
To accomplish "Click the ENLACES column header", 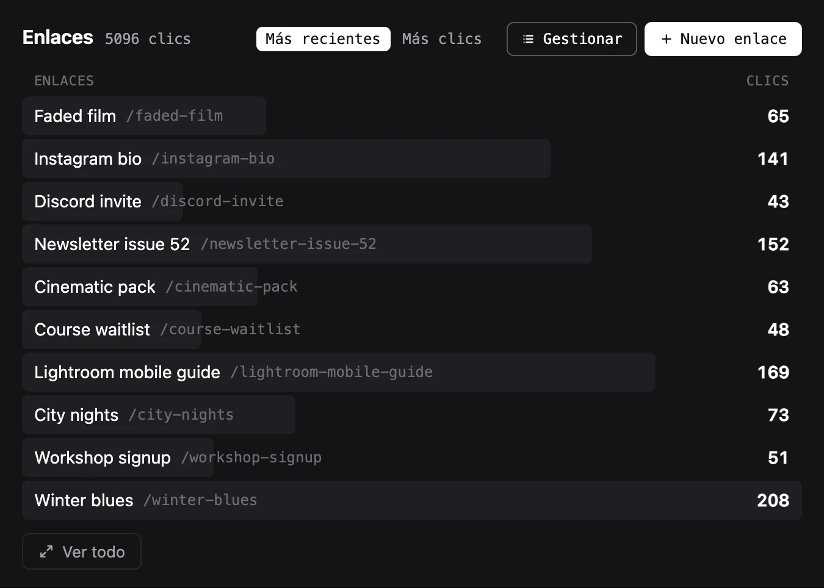I will coord(64,81).
